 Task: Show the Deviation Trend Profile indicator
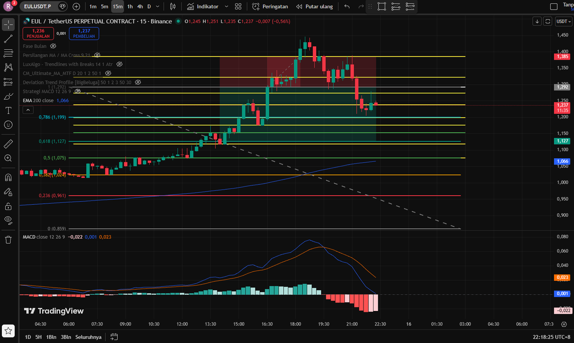[138, 82]
